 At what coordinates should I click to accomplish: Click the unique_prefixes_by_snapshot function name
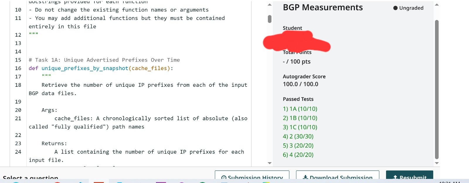(x=85, y=68)
